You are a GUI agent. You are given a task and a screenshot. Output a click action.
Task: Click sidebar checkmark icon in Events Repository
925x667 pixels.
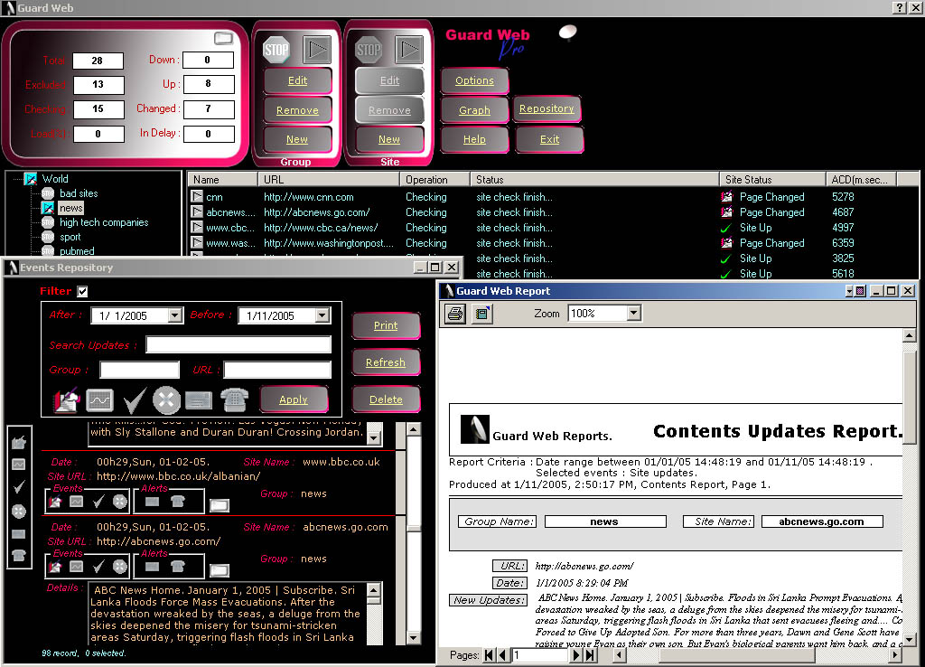point(19,487)
